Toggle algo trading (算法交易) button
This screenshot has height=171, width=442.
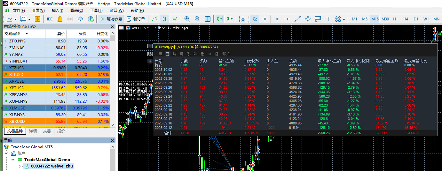111,19
